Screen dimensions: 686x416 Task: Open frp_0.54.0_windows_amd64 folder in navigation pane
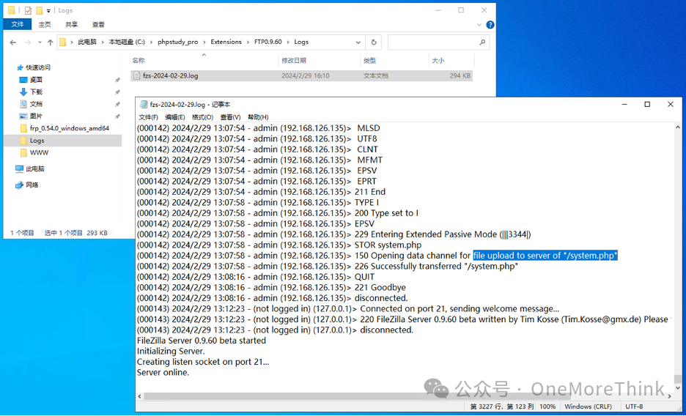(x=69, y=128)
